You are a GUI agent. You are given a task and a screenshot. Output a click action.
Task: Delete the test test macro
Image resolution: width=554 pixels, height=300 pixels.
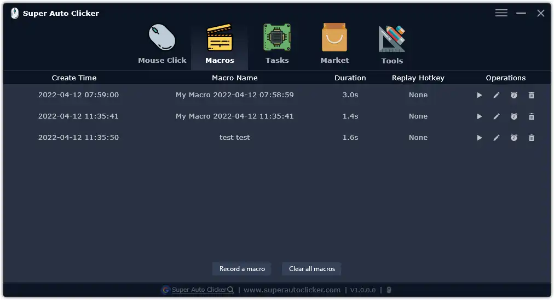[532, 138]
